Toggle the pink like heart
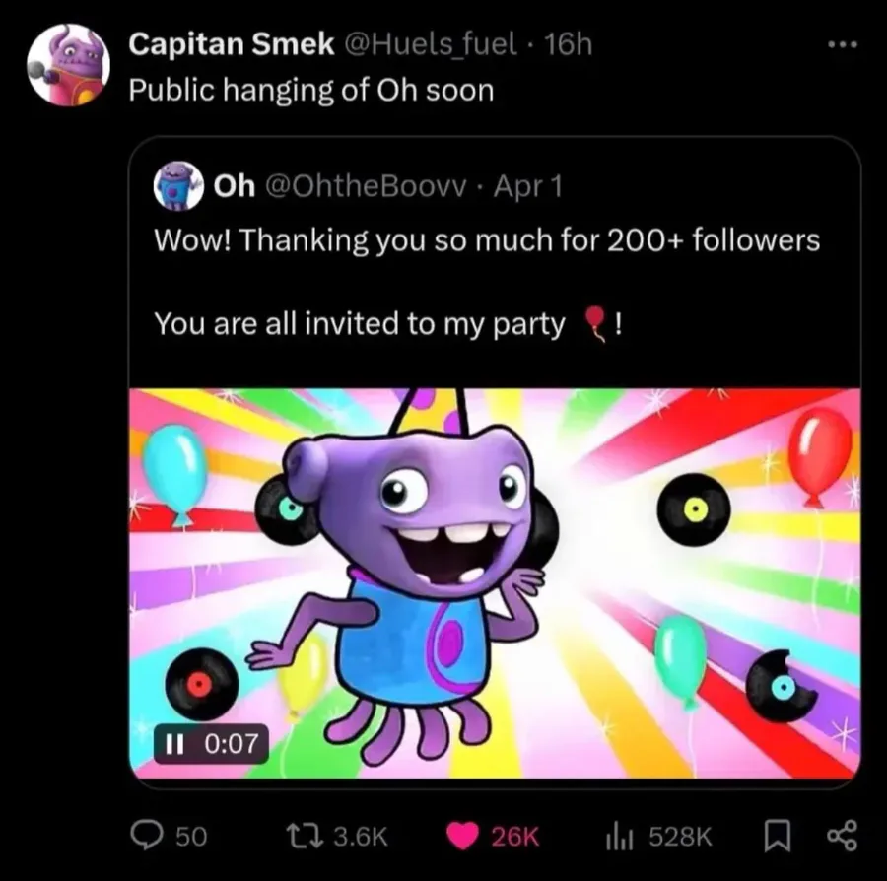The width and height of the screenshot is (887, 881). [x=461, y=836]
